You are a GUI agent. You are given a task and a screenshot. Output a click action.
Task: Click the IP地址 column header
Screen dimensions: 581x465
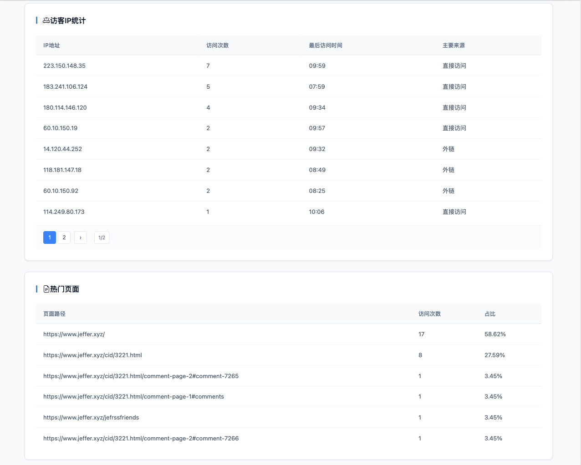51,45
